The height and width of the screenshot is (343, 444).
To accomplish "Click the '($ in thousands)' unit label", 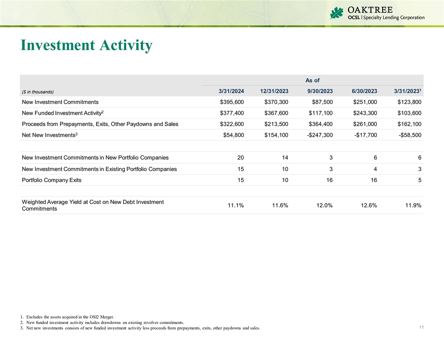I will tap(37, 92).
